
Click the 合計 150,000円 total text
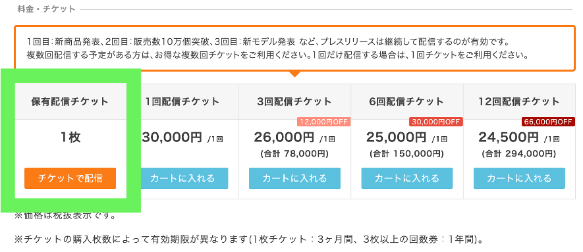click(x=406, y=153)
